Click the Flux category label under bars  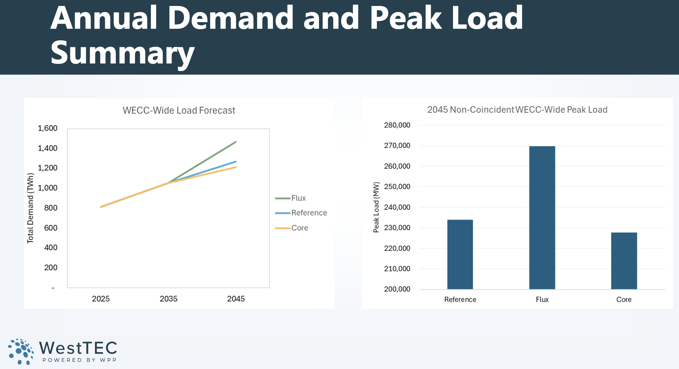click(542, 300)
